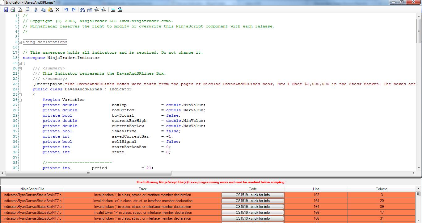Screen dimensions: 422x223
Task: Sort by the Error column header
Action: [x=142, y=189]
